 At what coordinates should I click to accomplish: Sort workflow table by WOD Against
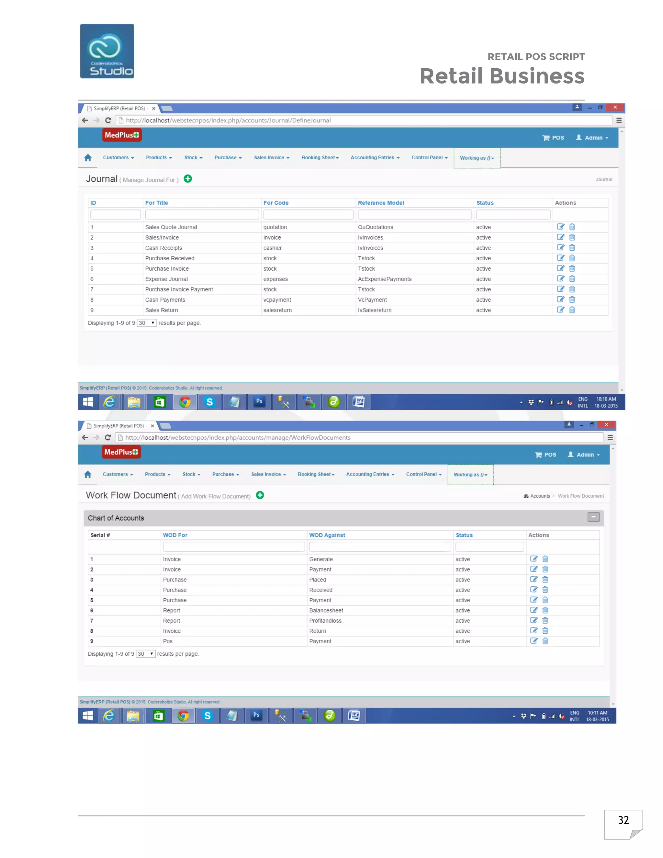click(x=327, y=535)
